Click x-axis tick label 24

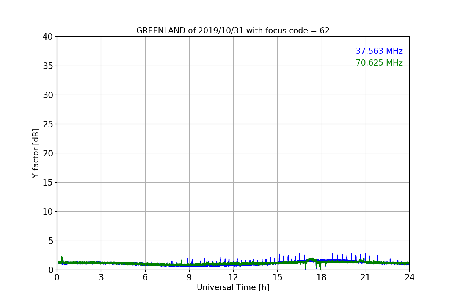coord(409,277)
